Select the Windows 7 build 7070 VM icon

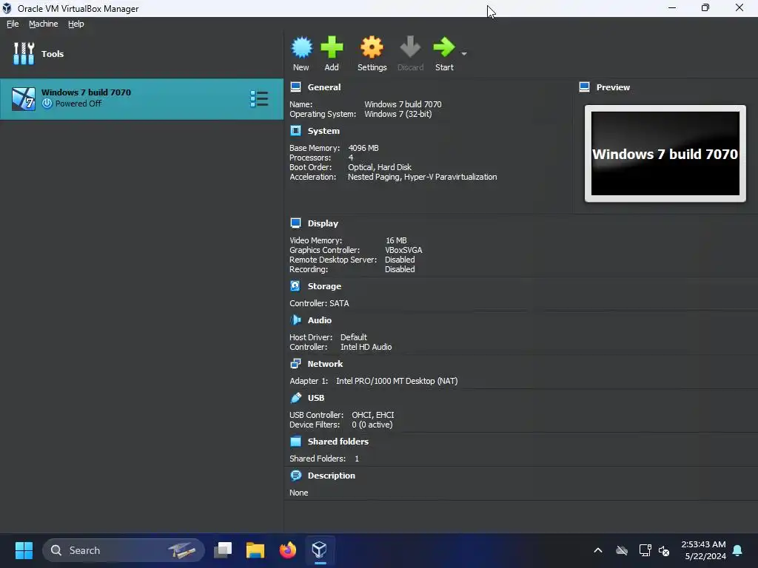24,98
